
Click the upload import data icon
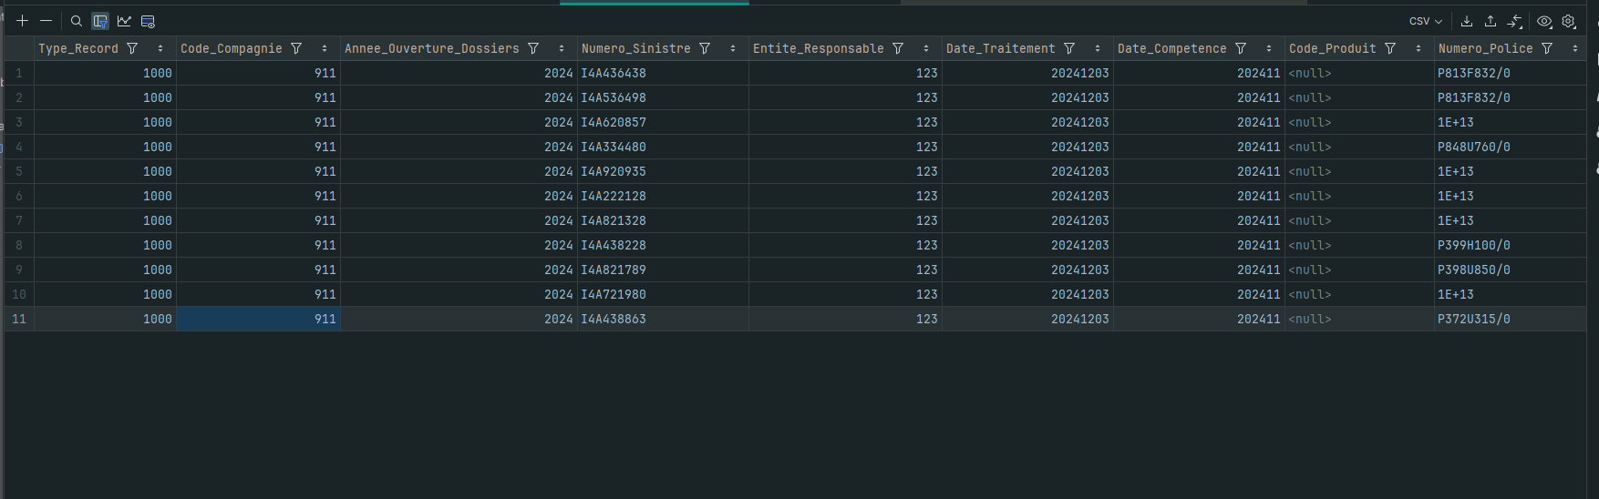pos(1491,21)
